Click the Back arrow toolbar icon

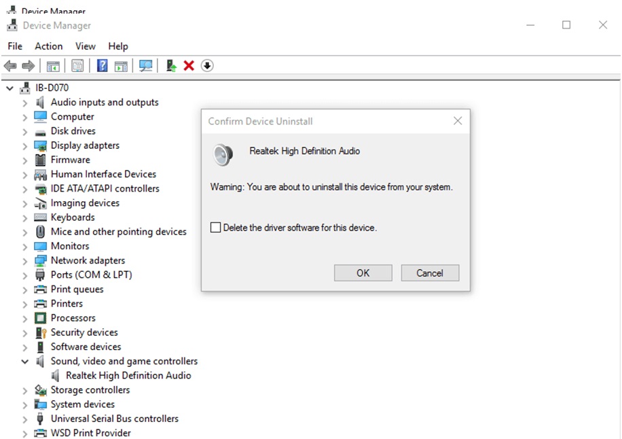(10, 65)
